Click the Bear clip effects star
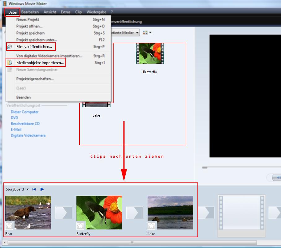The height and width of the screenshot is (248, 281). click(x=9, y=226)
